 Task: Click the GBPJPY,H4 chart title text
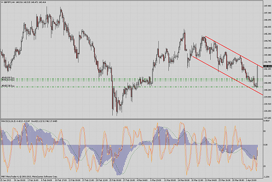click(x=9, y=3)
